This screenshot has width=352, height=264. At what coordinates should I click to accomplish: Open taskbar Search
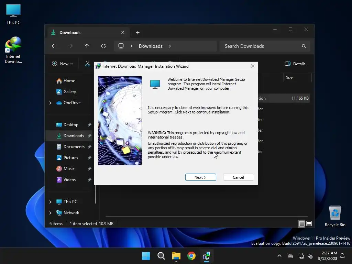[x=161, y=256]
